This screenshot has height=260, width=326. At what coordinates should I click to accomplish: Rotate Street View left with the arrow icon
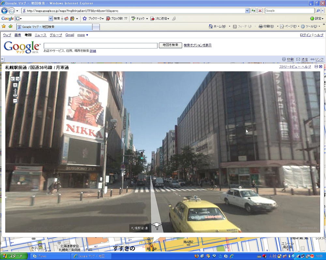pyautogui.click(x=12, y=79)
